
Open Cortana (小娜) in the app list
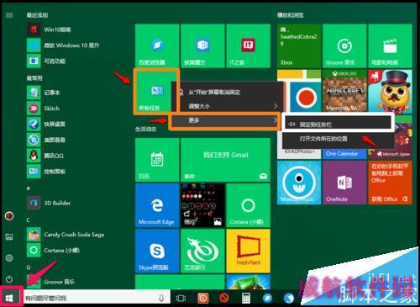click(x=54, y=250)
